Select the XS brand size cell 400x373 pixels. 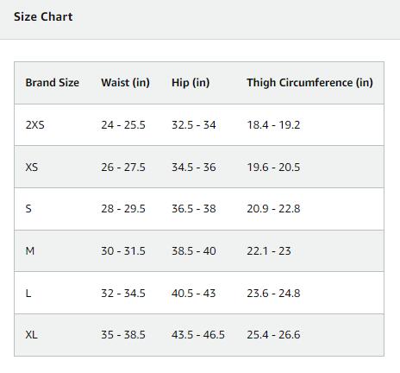pos(32,168)
